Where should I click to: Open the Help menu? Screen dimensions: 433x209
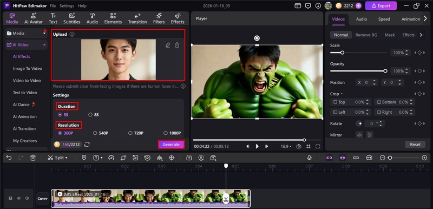coord(82,6)
